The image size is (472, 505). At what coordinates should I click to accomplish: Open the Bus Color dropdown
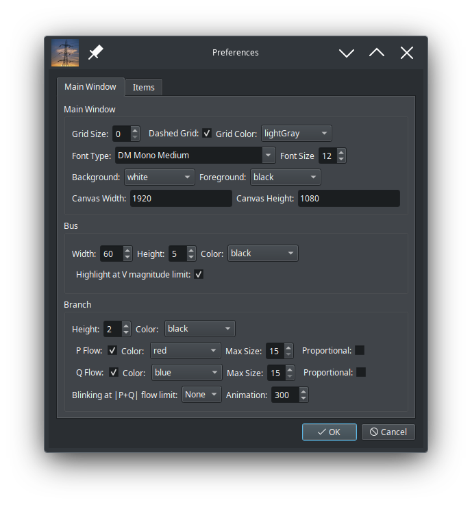tap(263, 254)
